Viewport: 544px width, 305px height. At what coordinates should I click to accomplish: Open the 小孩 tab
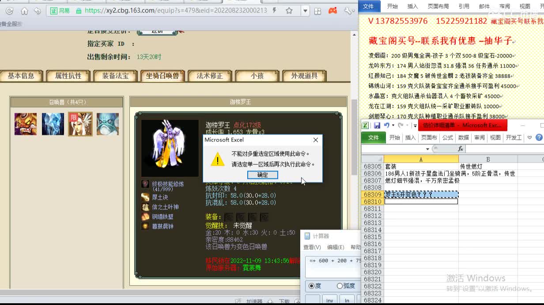coord(257,76)
